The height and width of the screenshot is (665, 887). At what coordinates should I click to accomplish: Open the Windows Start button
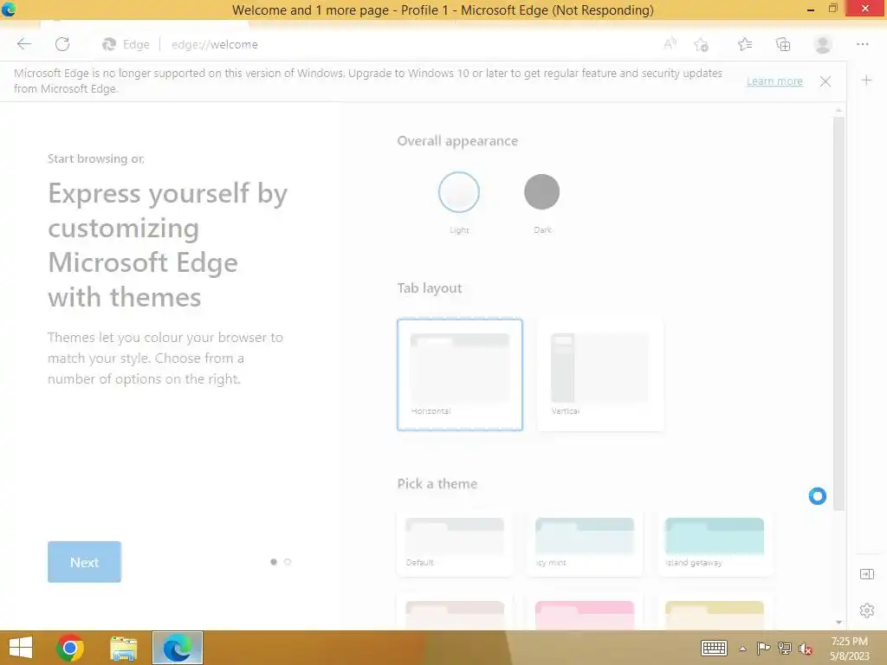click(x=21, y=648)
